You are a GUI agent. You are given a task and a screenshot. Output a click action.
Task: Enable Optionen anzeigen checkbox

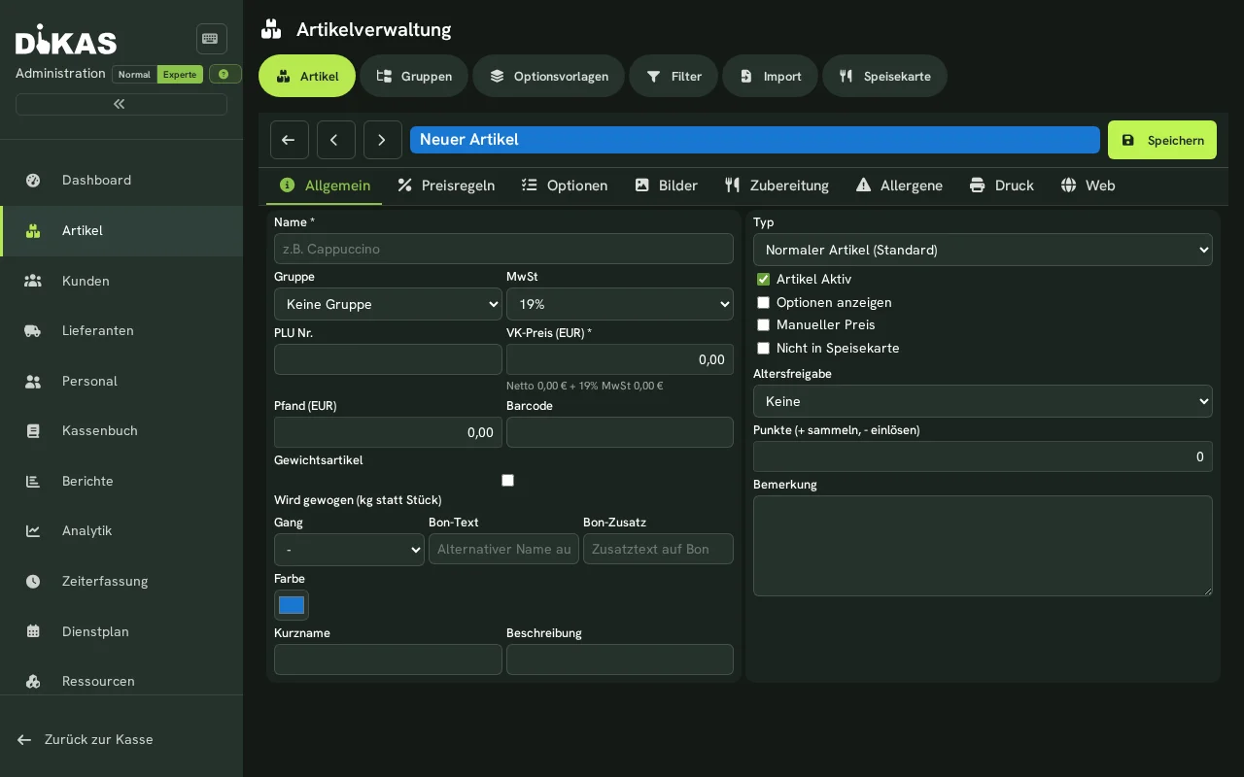tap(763, 303)
